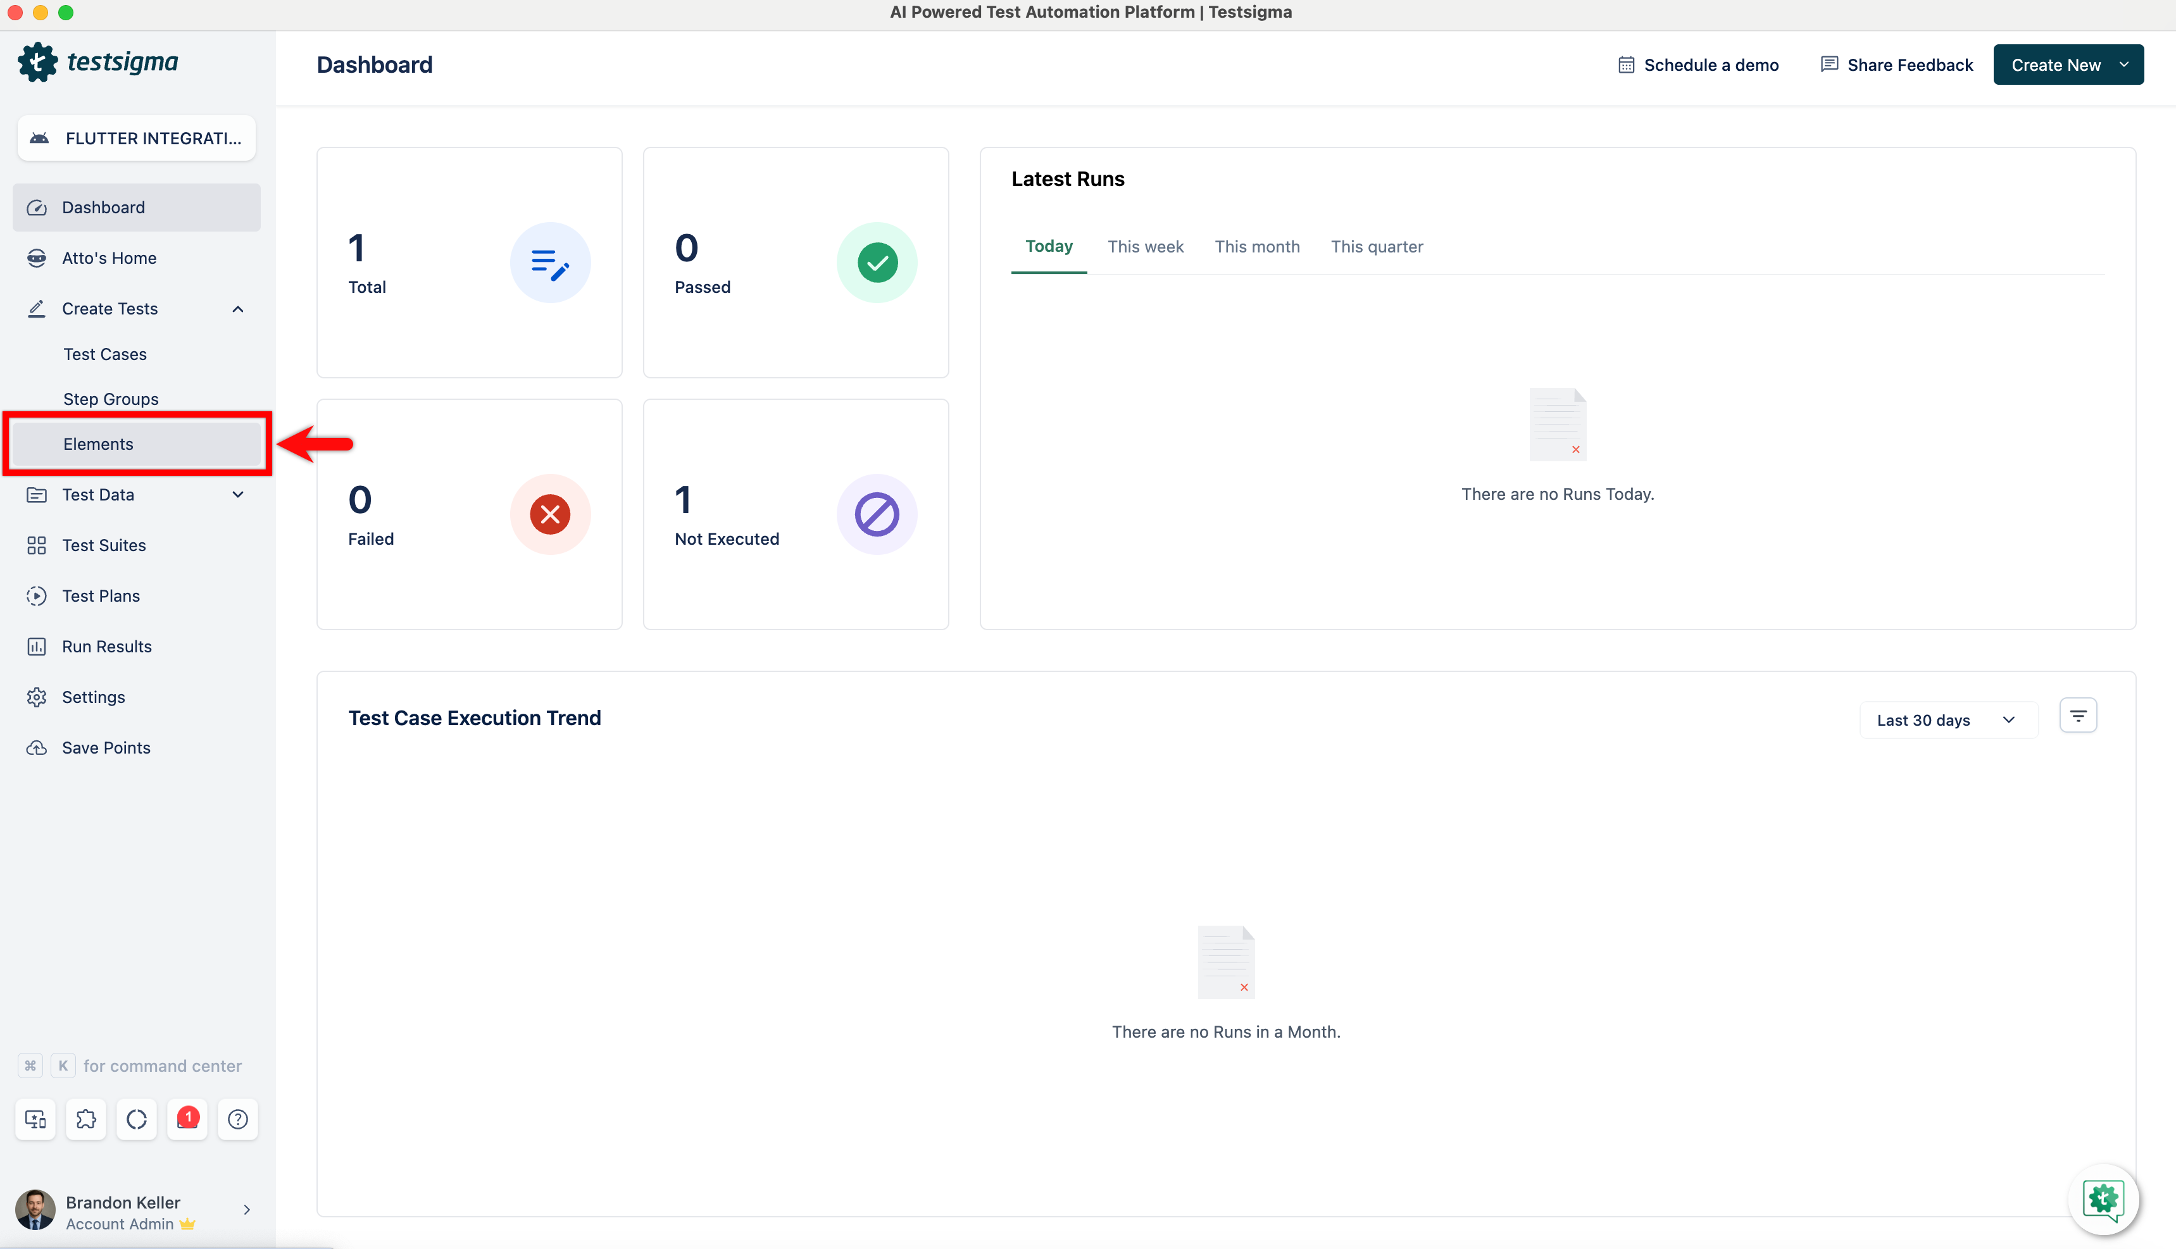Screen dimensions: 2176x1249
Task: Open the FLUTTER INTEGRATI... project selector
Action: 137,138
